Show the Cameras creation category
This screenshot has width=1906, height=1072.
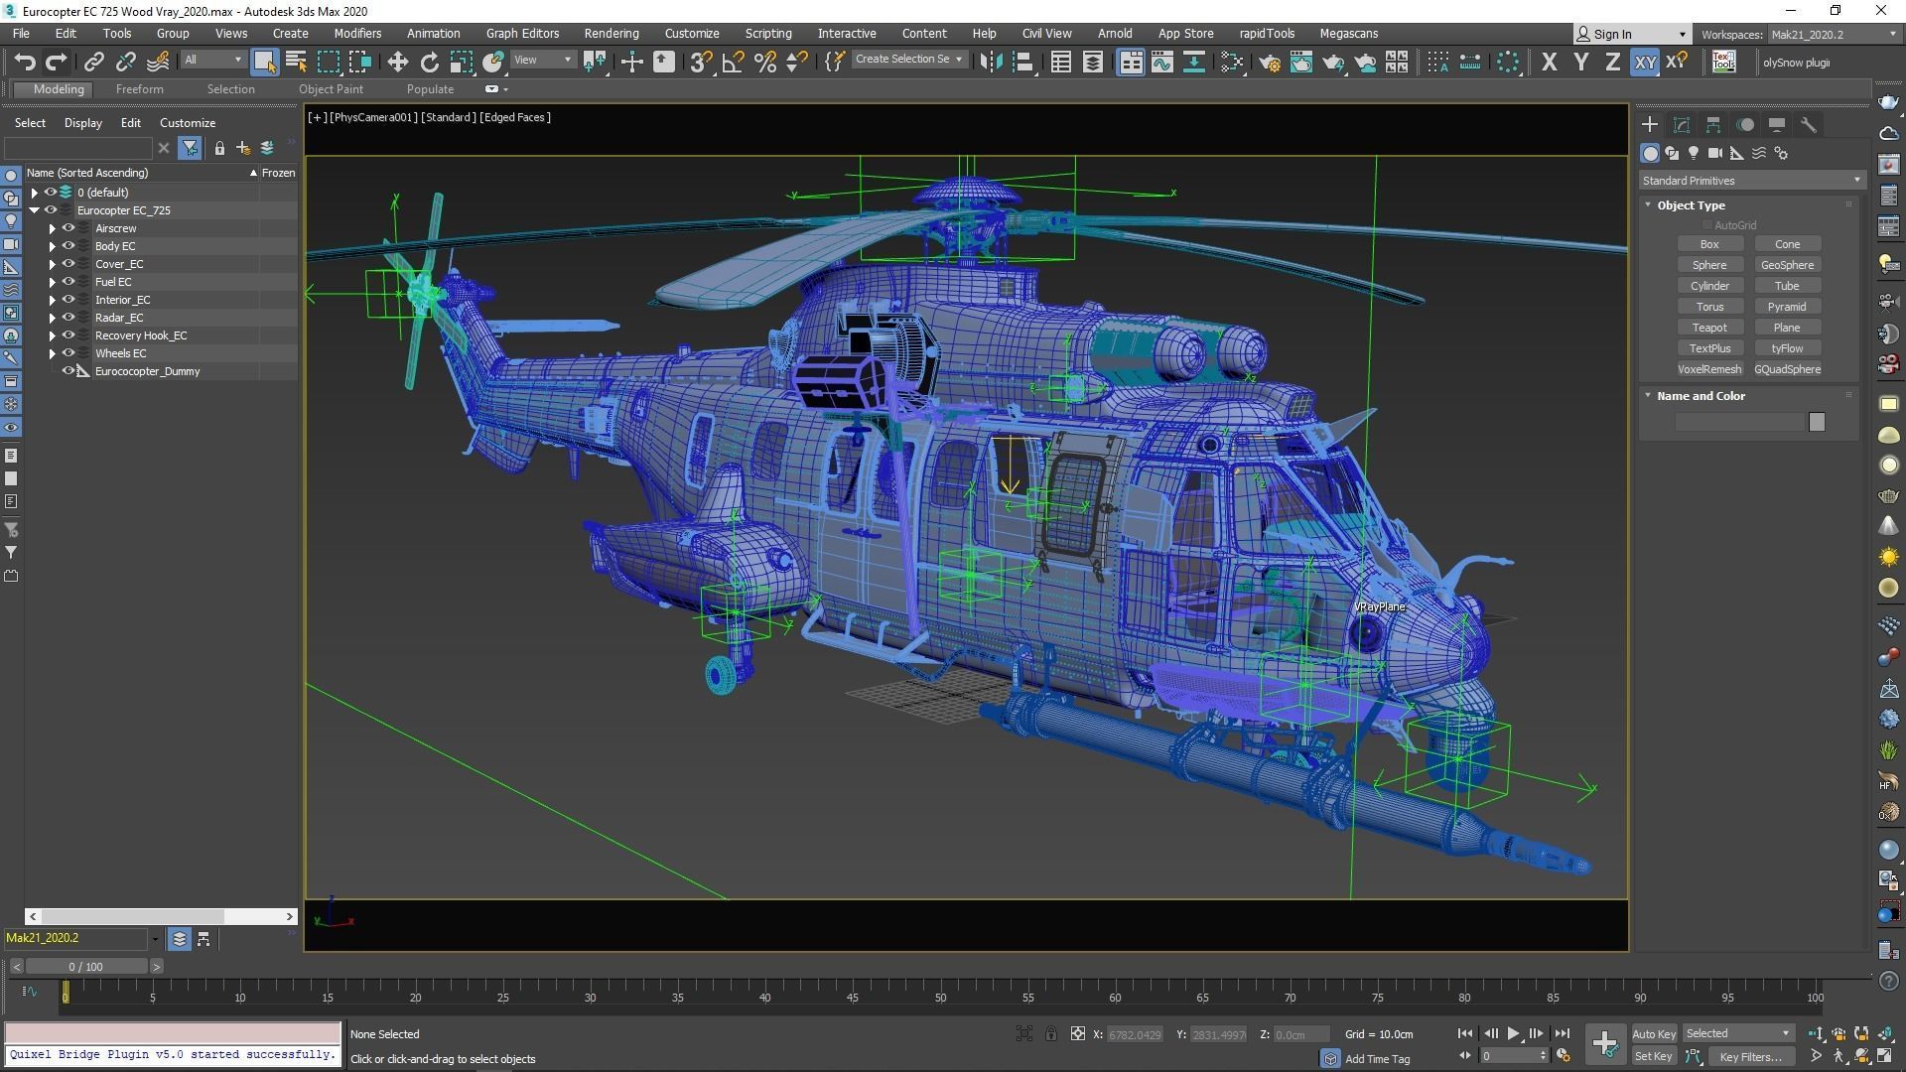click(x=1715, y=153)
